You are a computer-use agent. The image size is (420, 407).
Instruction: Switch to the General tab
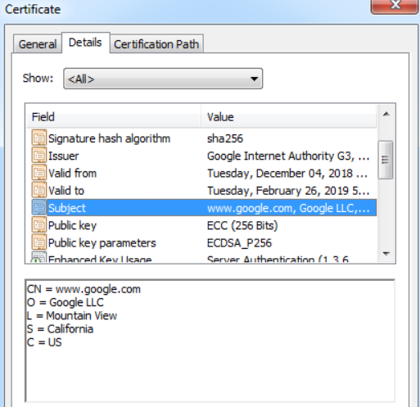(x=38, y=44)
